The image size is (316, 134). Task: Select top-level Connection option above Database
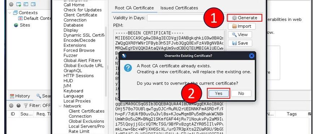click(x=75, y=20)
